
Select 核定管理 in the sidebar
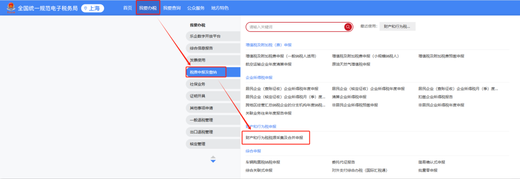[213, 144]
